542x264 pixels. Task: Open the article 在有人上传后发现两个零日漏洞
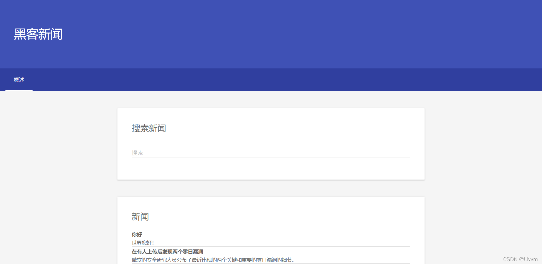[x=167, y=252]
